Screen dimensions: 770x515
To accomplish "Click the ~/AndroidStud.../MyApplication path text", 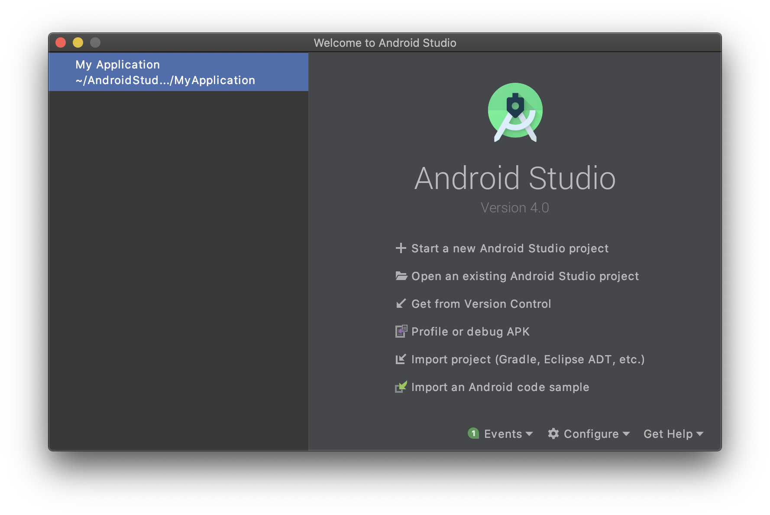I will pyautogui.click(x=165, y=80).
